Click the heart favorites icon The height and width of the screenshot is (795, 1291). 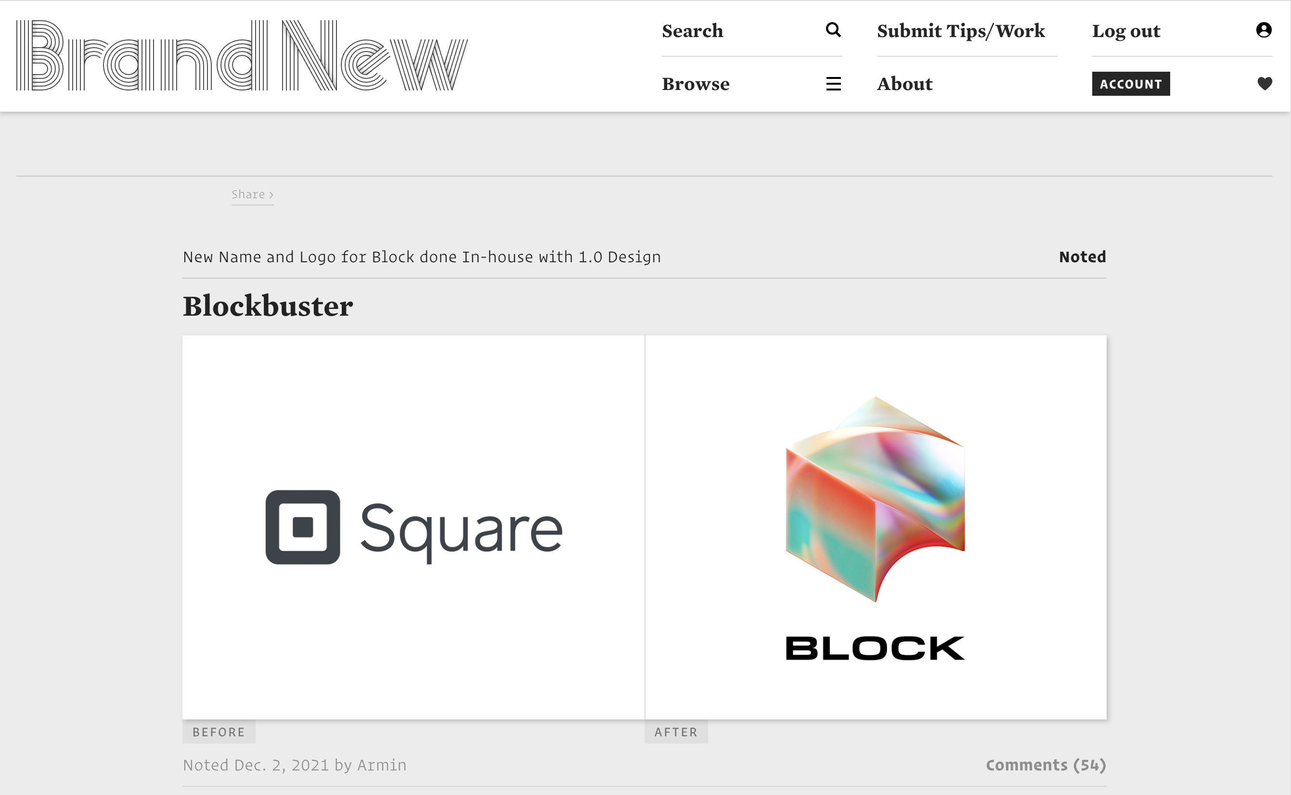(1264, 84)
